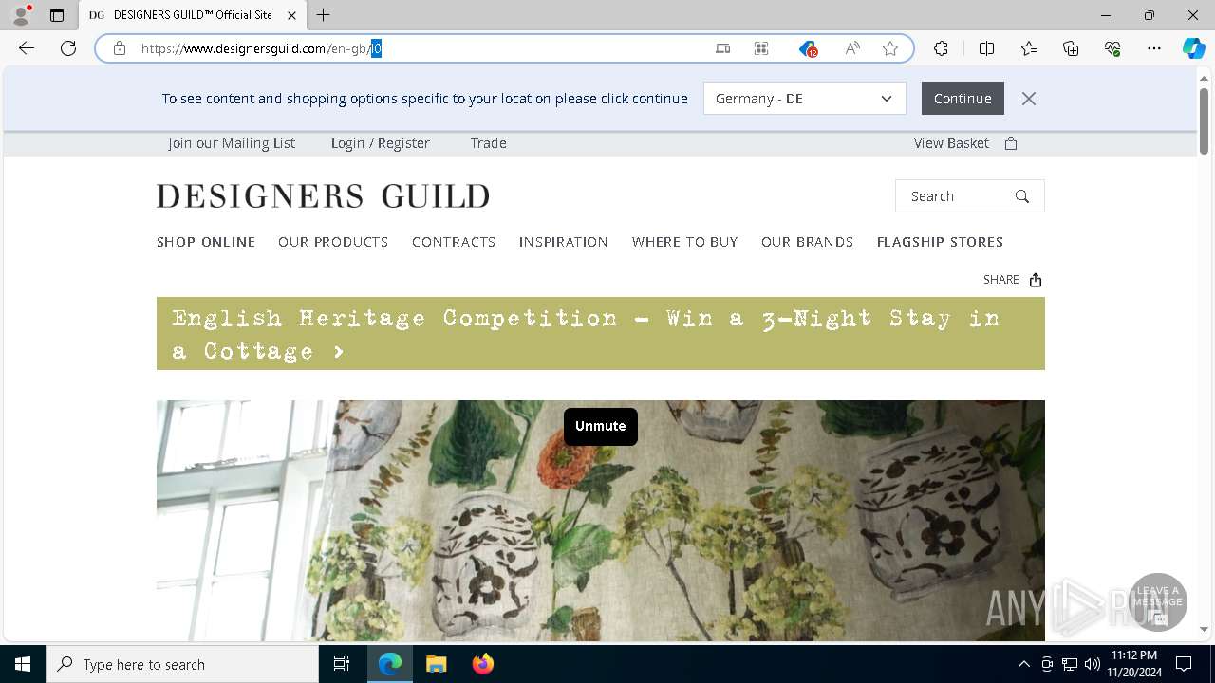Screen dimensions: 1215x683
Task: Open the tab actions menu icon
Action: (x=57, y=15)
